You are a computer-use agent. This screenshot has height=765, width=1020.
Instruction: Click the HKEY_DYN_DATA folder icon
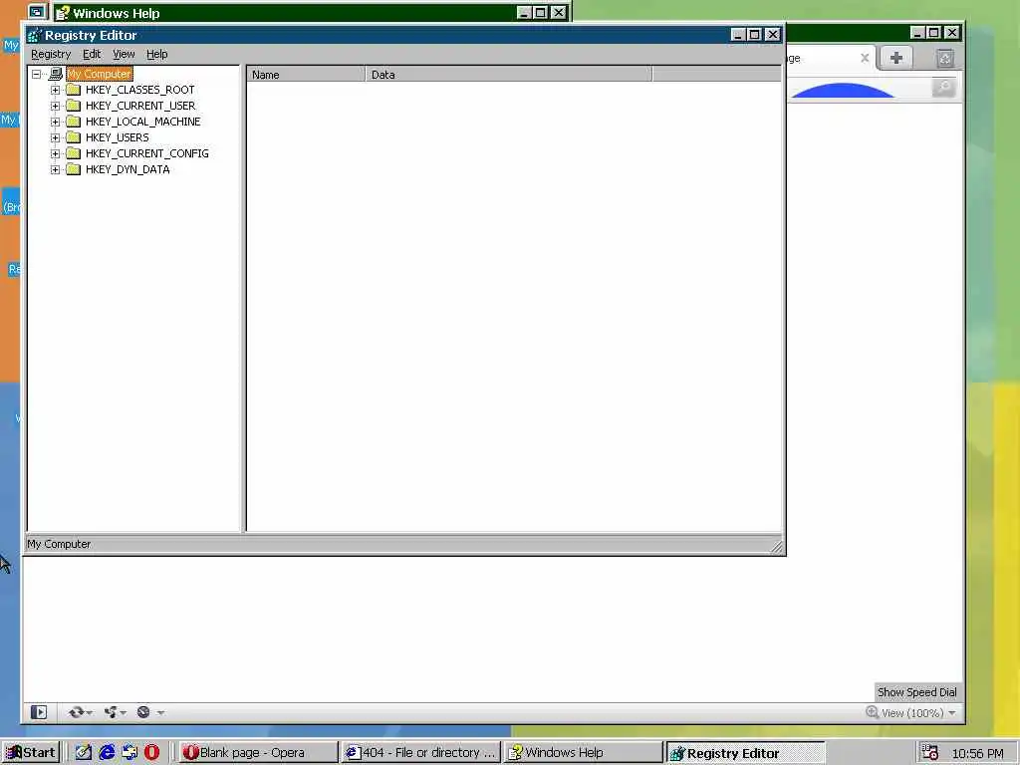click(x=74, y=169)
